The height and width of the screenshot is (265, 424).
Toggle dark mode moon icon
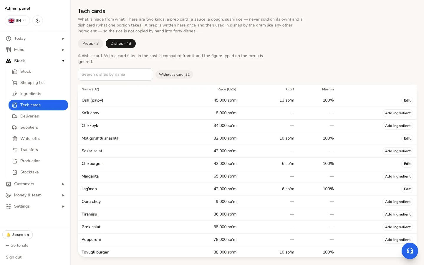38,21
